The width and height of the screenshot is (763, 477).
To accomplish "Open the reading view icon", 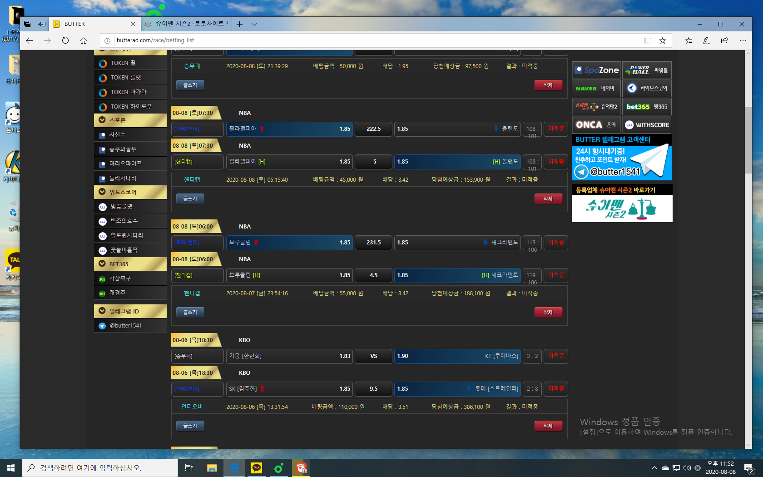I will [x=648, y=40].
